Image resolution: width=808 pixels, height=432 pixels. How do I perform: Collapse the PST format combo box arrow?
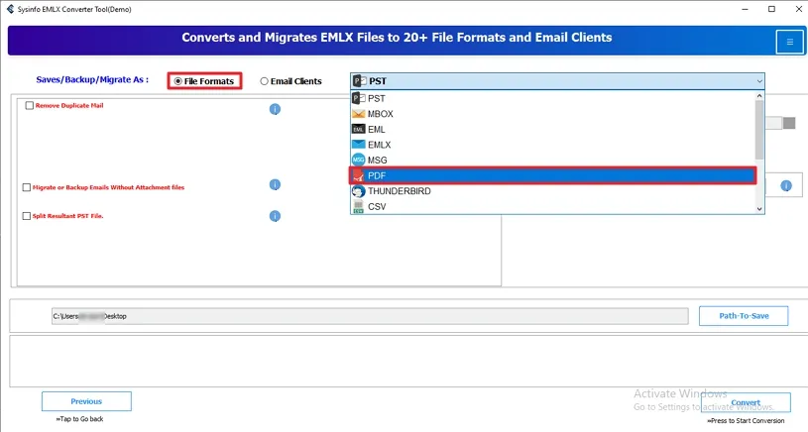[x=759, y=81]
